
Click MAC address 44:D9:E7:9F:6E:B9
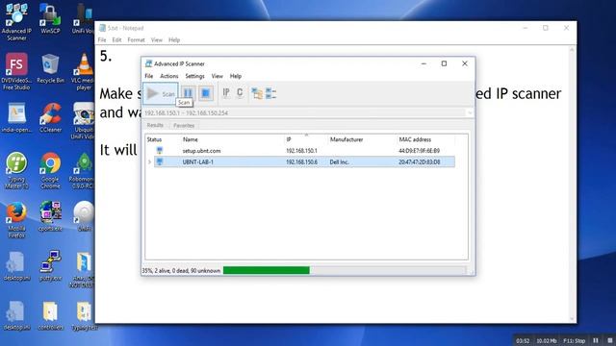[x=419, y=151]
